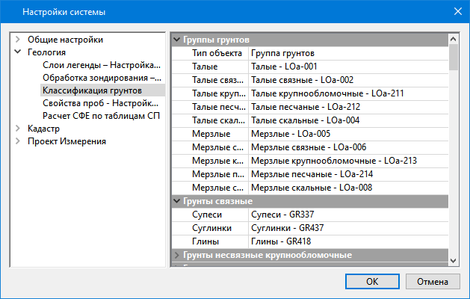The width and height of the screenshot is (470, 299).
Task: Expand the Кадастр tree node
Action: point(18,129)
